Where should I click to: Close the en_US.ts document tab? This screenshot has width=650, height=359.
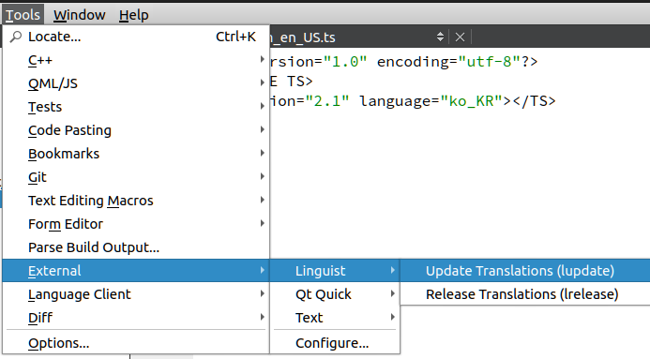pos(460,37)
